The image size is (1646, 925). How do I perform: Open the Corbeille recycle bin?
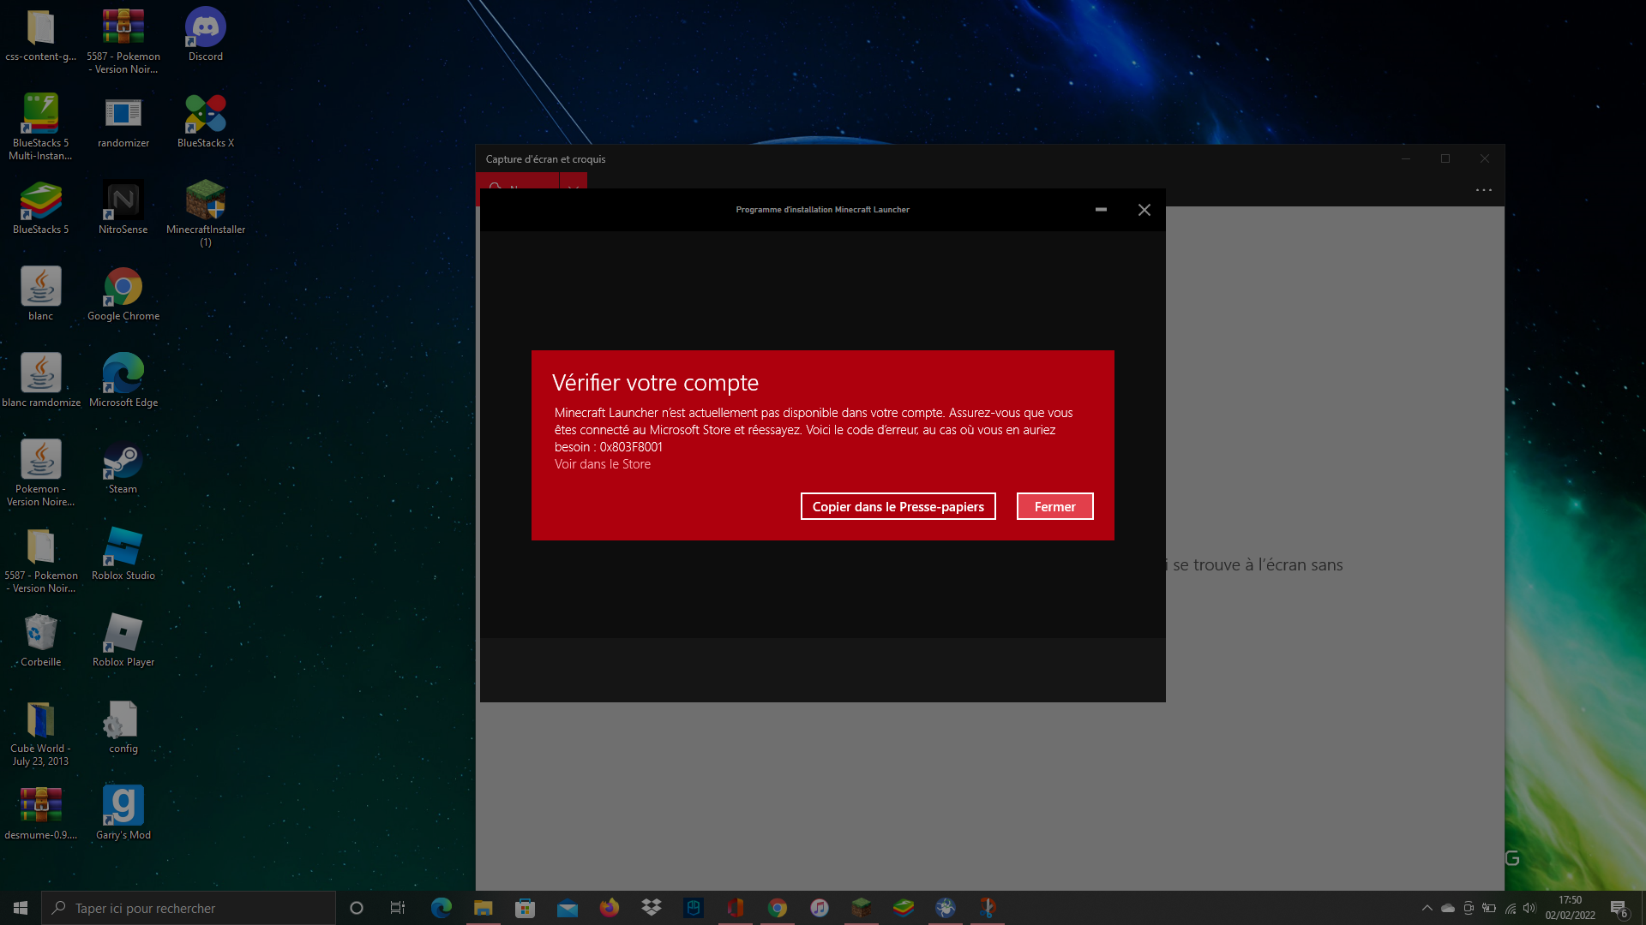(x=40, y=641)
